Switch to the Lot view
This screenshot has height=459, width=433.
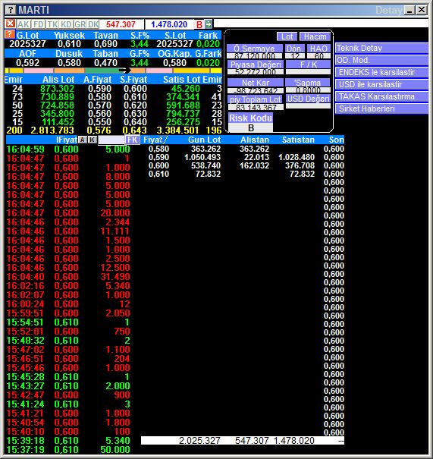[287, 36]
